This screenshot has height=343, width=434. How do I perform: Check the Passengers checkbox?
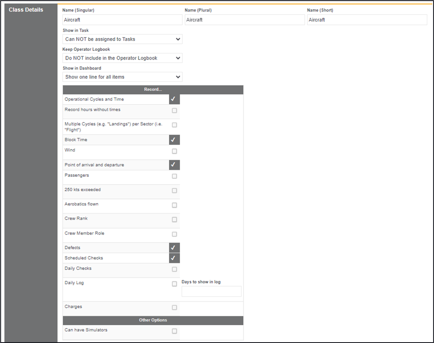coord(174,176)
